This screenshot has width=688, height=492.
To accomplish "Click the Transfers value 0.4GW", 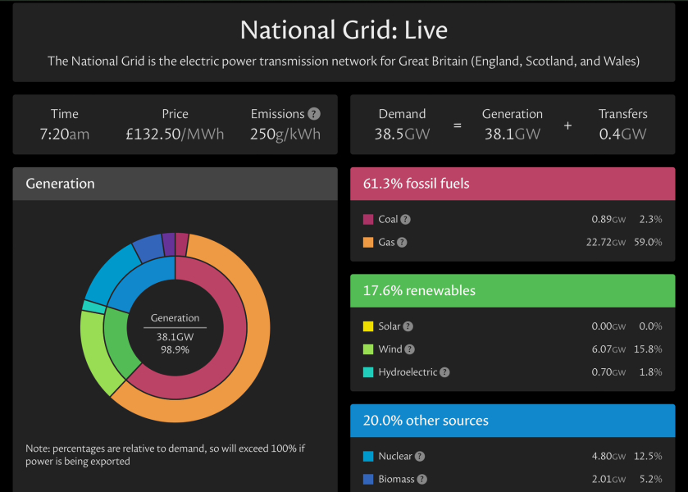I will [x=622, y=134].
